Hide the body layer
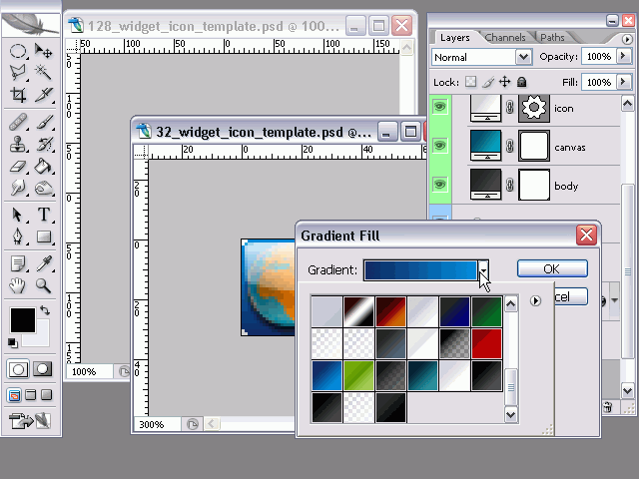This screenshot has height=479, width=639. (x=439, y=184)
